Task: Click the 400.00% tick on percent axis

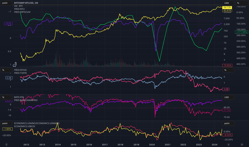Action: (241, 58)
